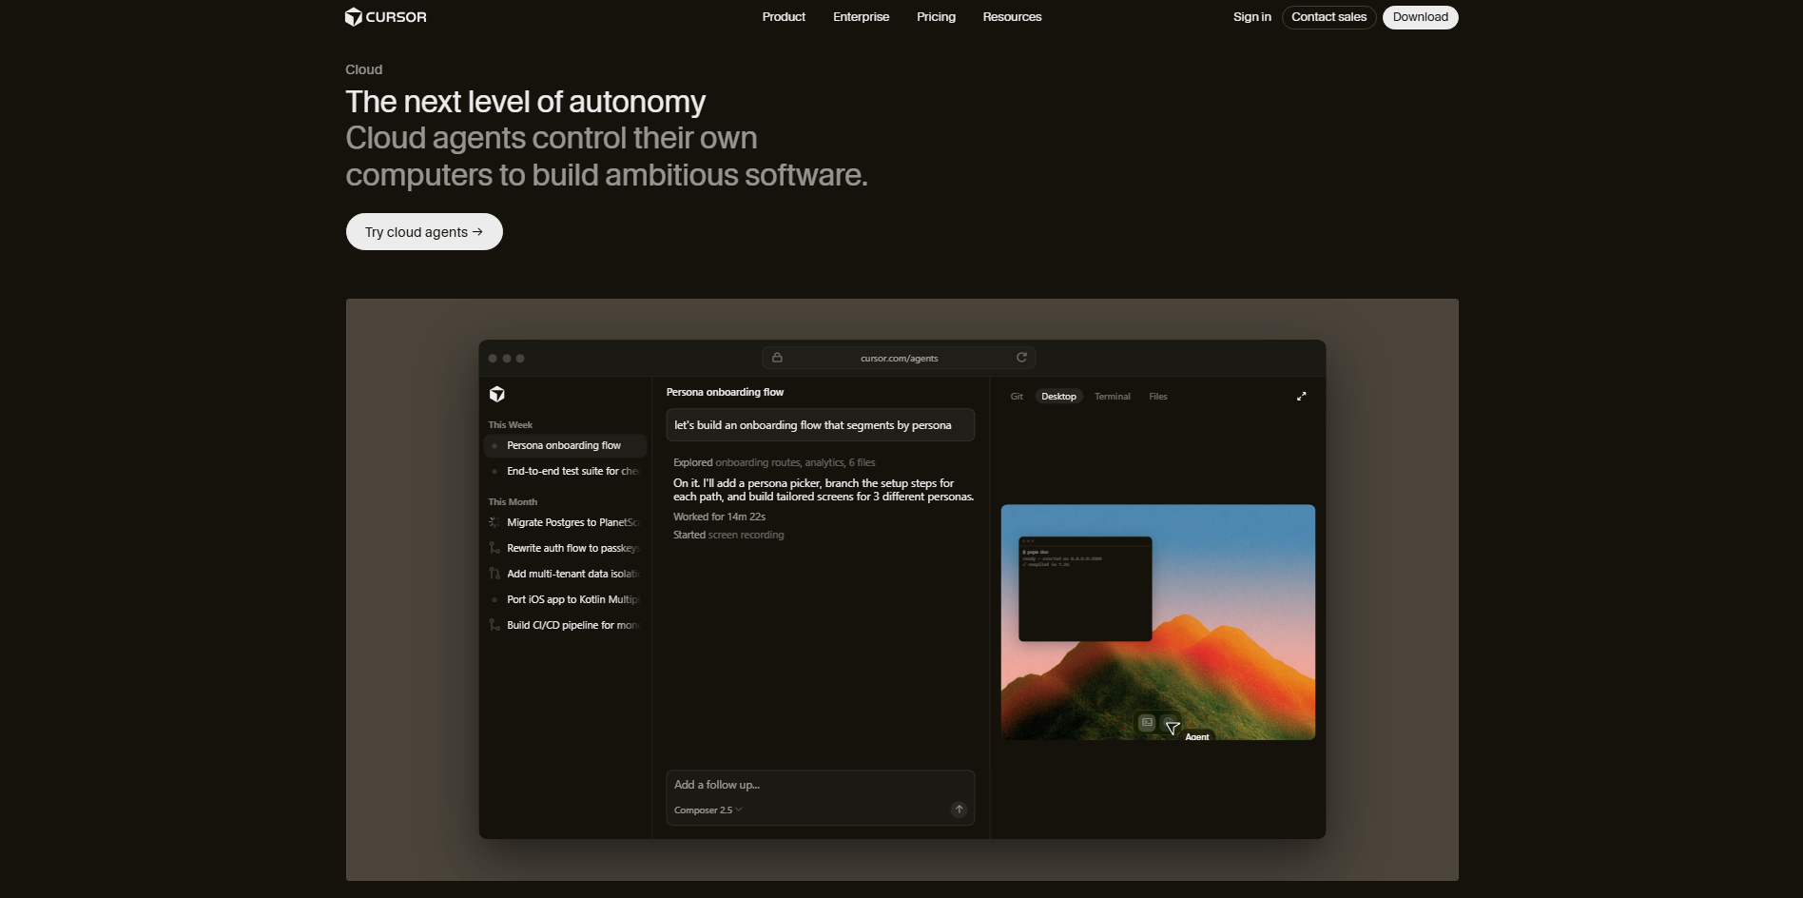Open the Rewrite auth flow to passkeys row
Viewport: 1803px width, 898px height.
[x=565, y=548]
